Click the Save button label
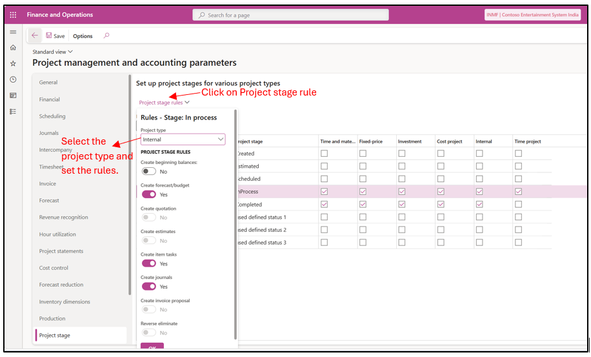Image resolution: width=591 pixels, height=357 pixels. pos(59,36)
